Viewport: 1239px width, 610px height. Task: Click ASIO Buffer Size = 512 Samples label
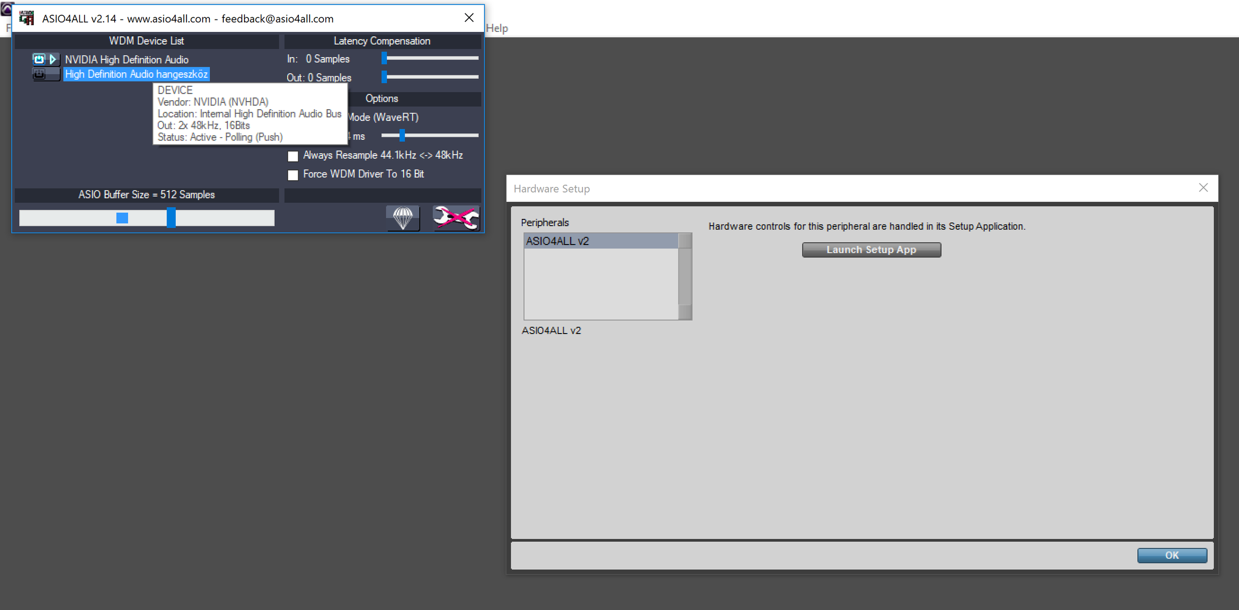tap(147, 195)
